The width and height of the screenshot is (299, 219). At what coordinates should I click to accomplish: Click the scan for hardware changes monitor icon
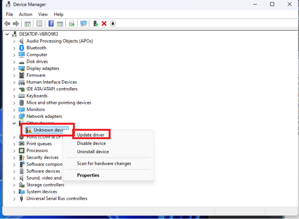point(83,24)
